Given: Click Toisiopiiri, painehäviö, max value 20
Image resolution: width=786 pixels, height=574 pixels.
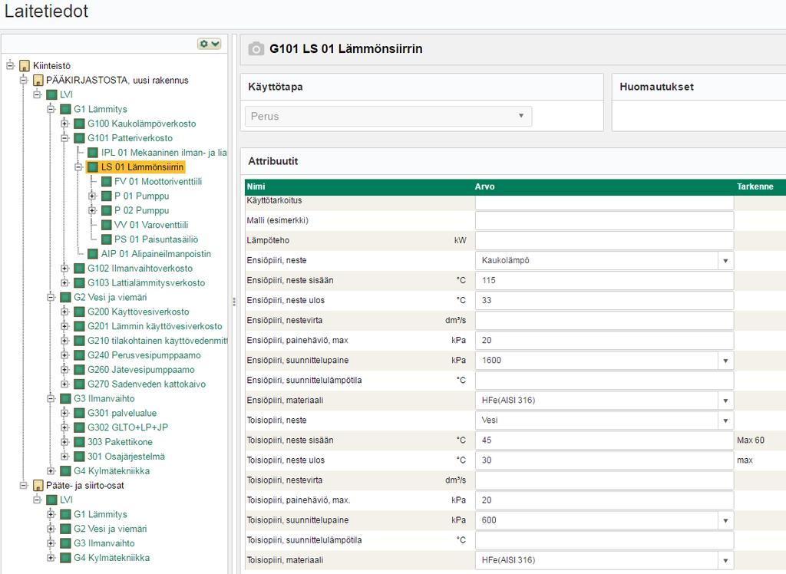Looking at the screenshot, I should coord(604,500).
